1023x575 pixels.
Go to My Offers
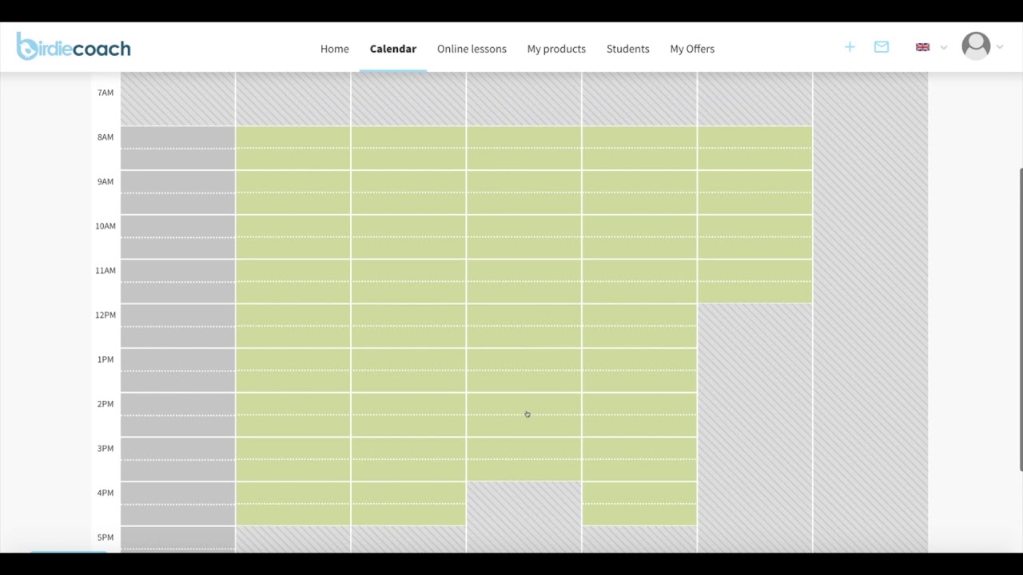click(x=692, y=49)
